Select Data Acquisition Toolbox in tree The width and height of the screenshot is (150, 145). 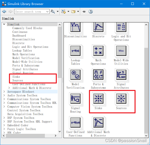pyautogui.click(x=25, y=114)
